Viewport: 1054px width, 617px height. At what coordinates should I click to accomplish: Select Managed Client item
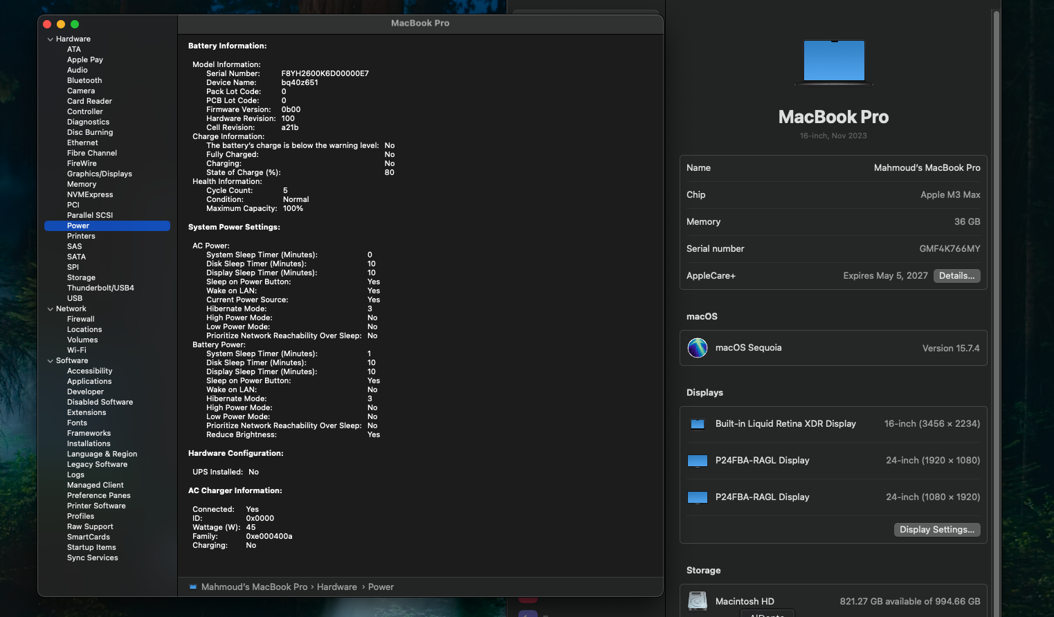(95, 486)
